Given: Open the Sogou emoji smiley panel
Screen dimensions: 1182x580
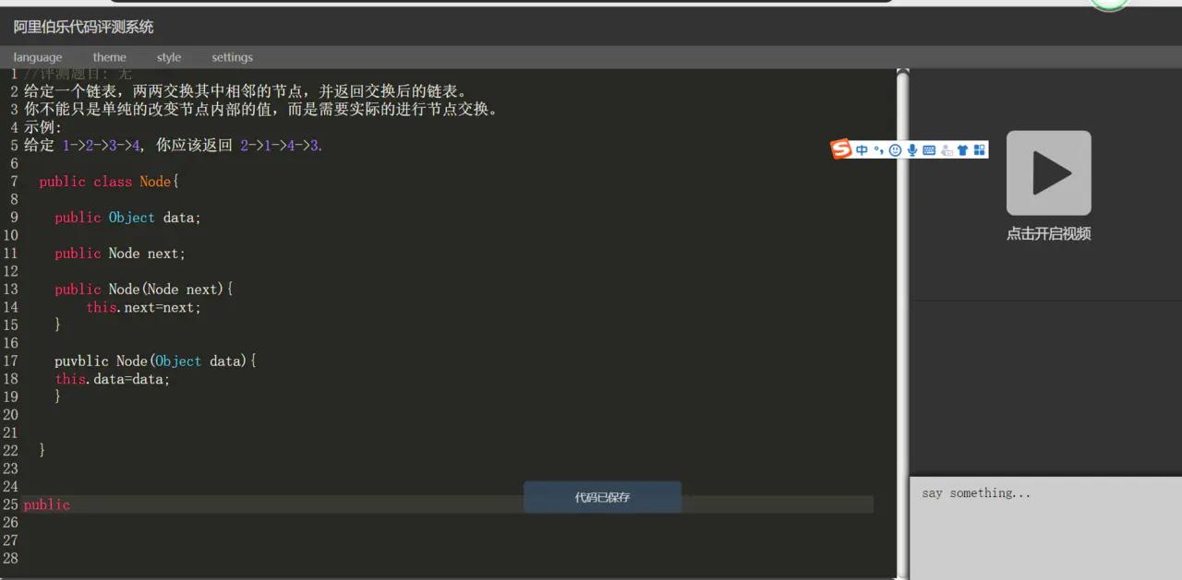Looking at the screenshot, I should [895, 150].
